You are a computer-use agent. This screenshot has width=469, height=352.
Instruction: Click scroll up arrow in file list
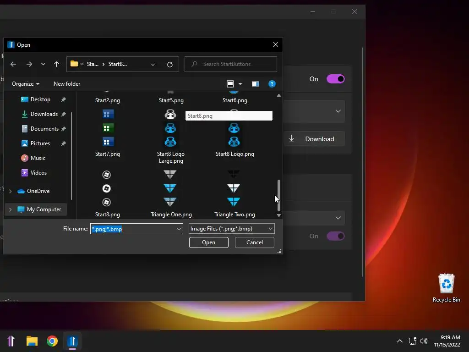click(279, 95)
